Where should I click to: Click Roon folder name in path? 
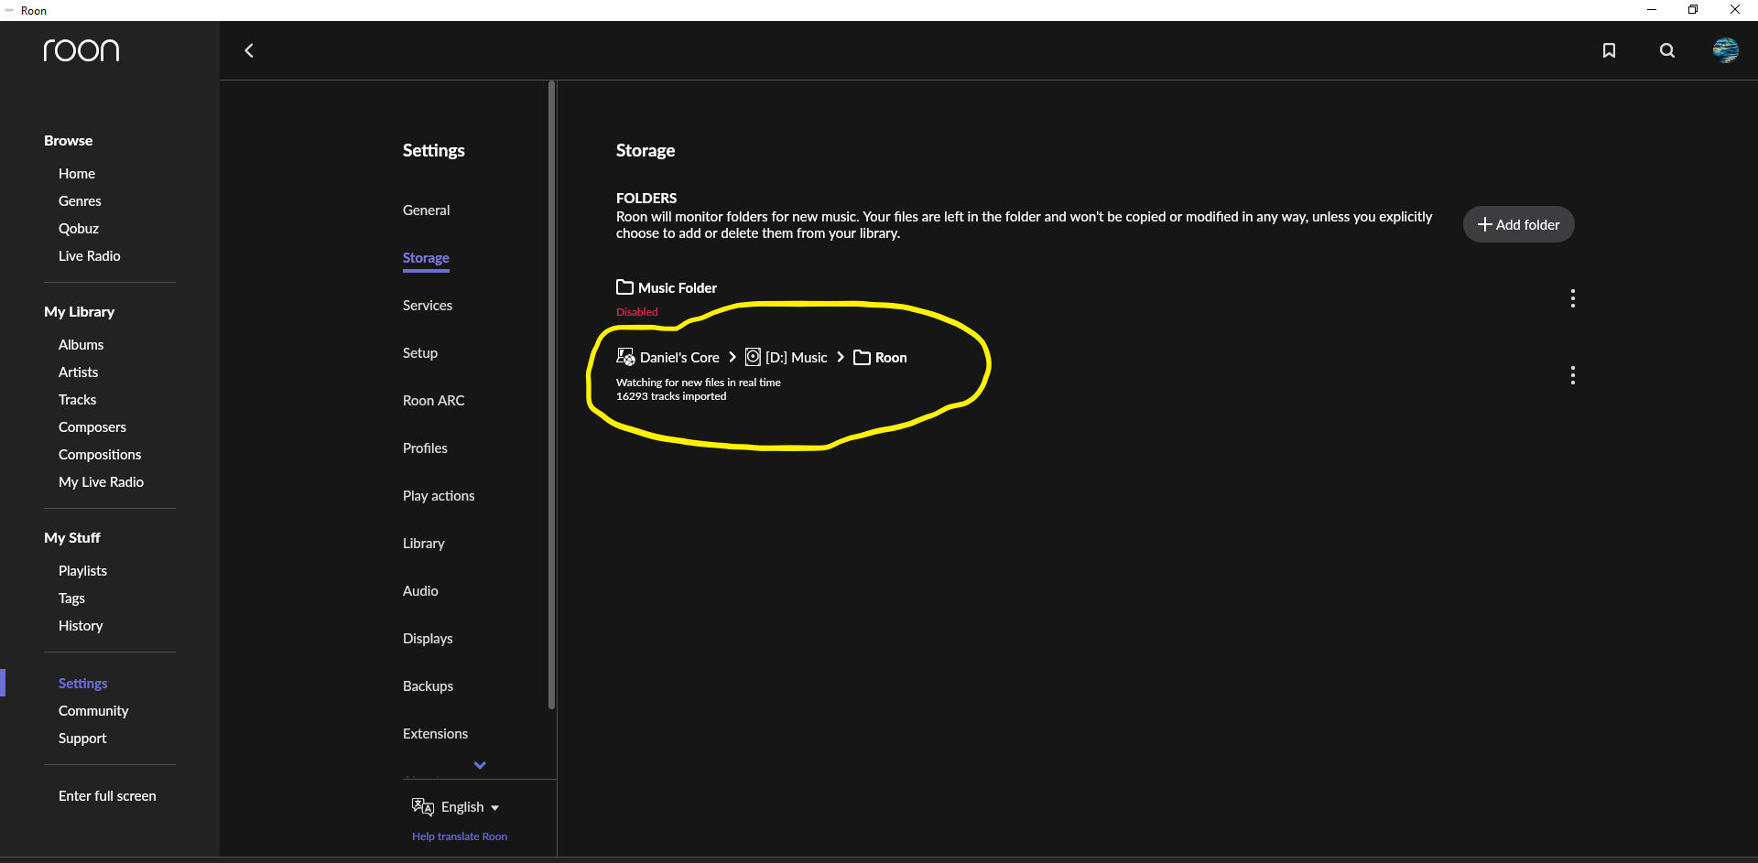click(x=891, y=358)
